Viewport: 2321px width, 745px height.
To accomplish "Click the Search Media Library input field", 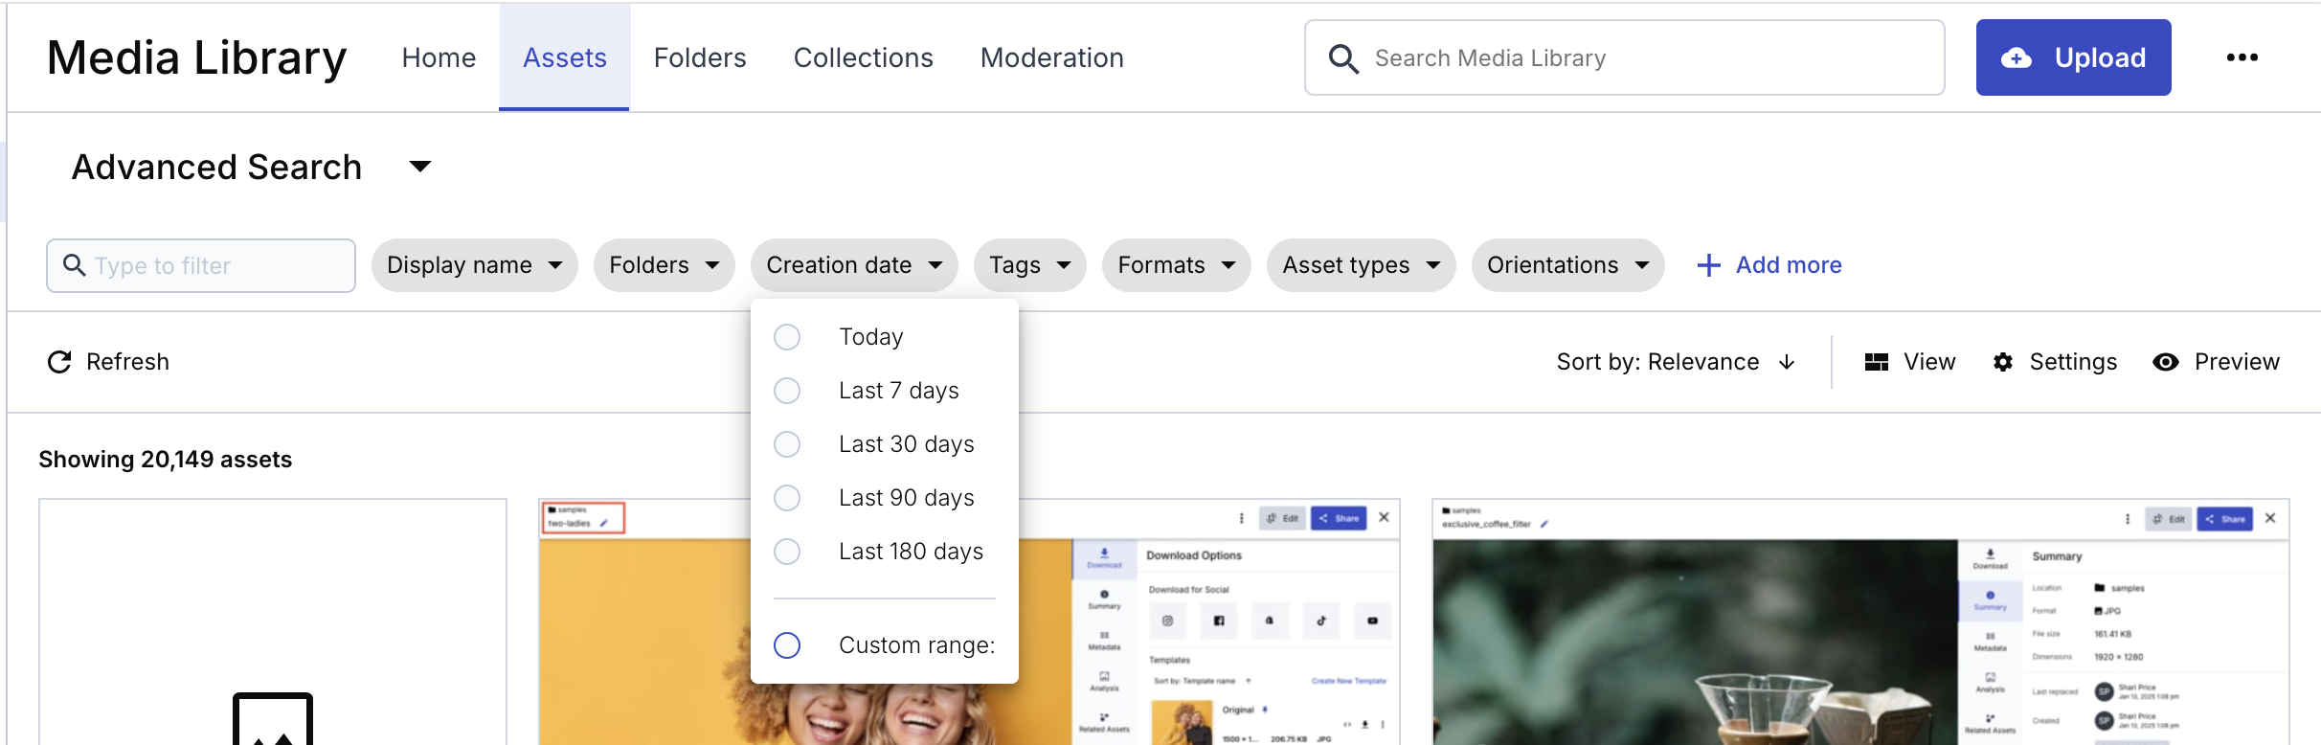I will [1625, 57].
